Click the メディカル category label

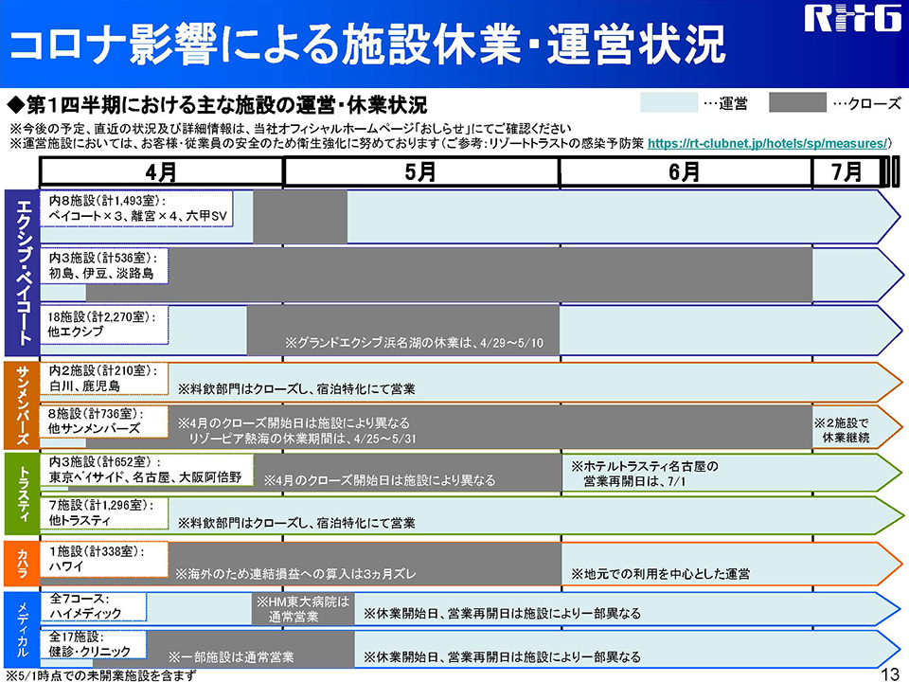[22, 630]
